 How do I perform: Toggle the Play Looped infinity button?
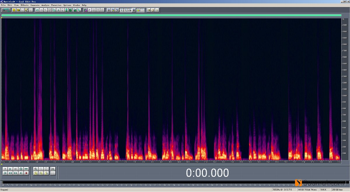(26, 169)
